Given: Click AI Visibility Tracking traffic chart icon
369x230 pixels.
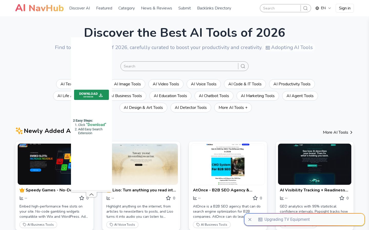Looking at the screenshot, I should click(282, 198).
